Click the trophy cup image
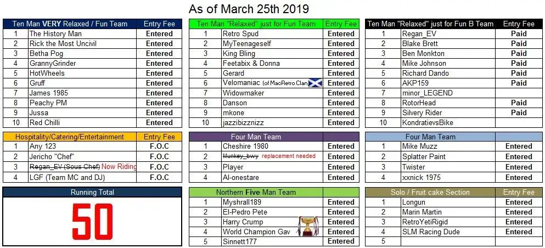545x248 pixels. [307, 226]
